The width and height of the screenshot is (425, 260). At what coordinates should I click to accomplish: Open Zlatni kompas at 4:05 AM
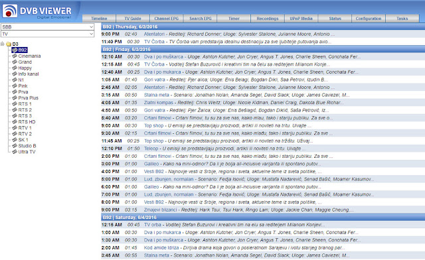[158, 103]
